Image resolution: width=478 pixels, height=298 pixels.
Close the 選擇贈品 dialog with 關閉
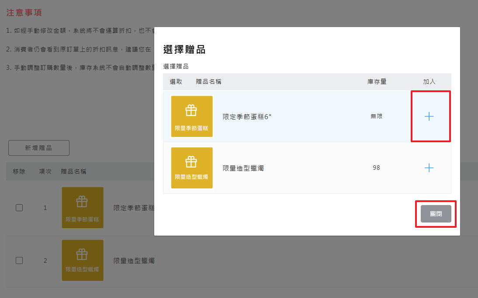(436, 214)
